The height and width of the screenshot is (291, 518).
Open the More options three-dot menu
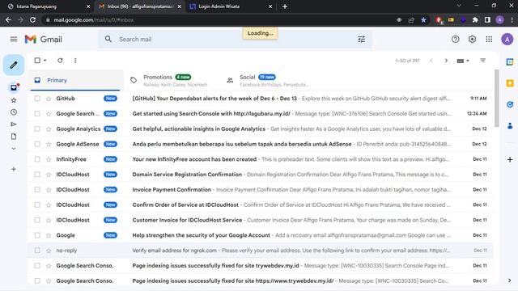75,61
